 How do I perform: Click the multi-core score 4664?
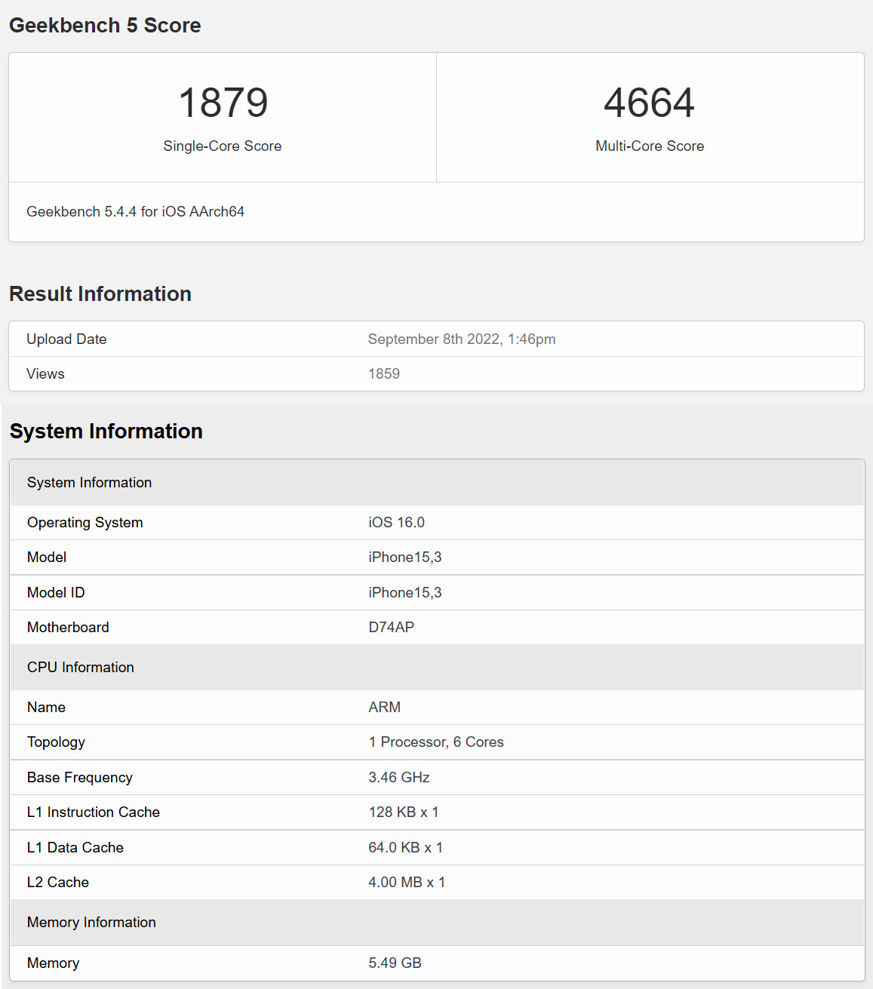[649, 103]
